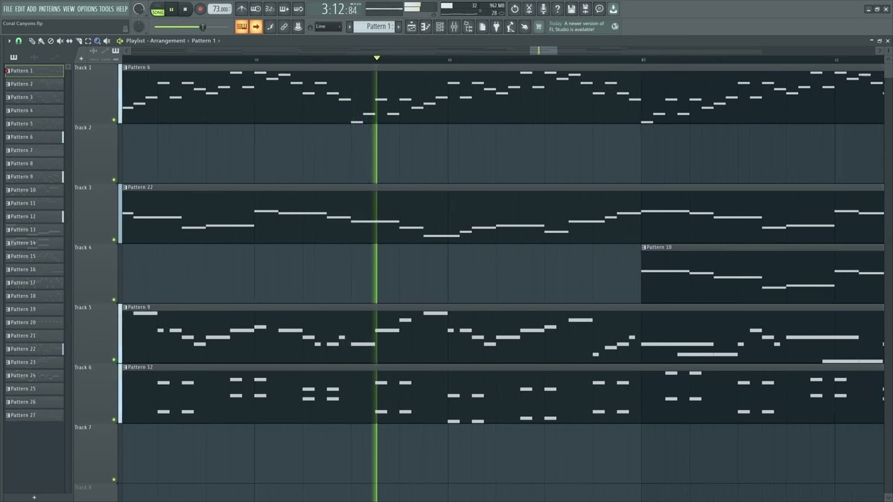Screen dimensions: 893x502
Task: Open the audio editor scissors icon
Action: 529,9
